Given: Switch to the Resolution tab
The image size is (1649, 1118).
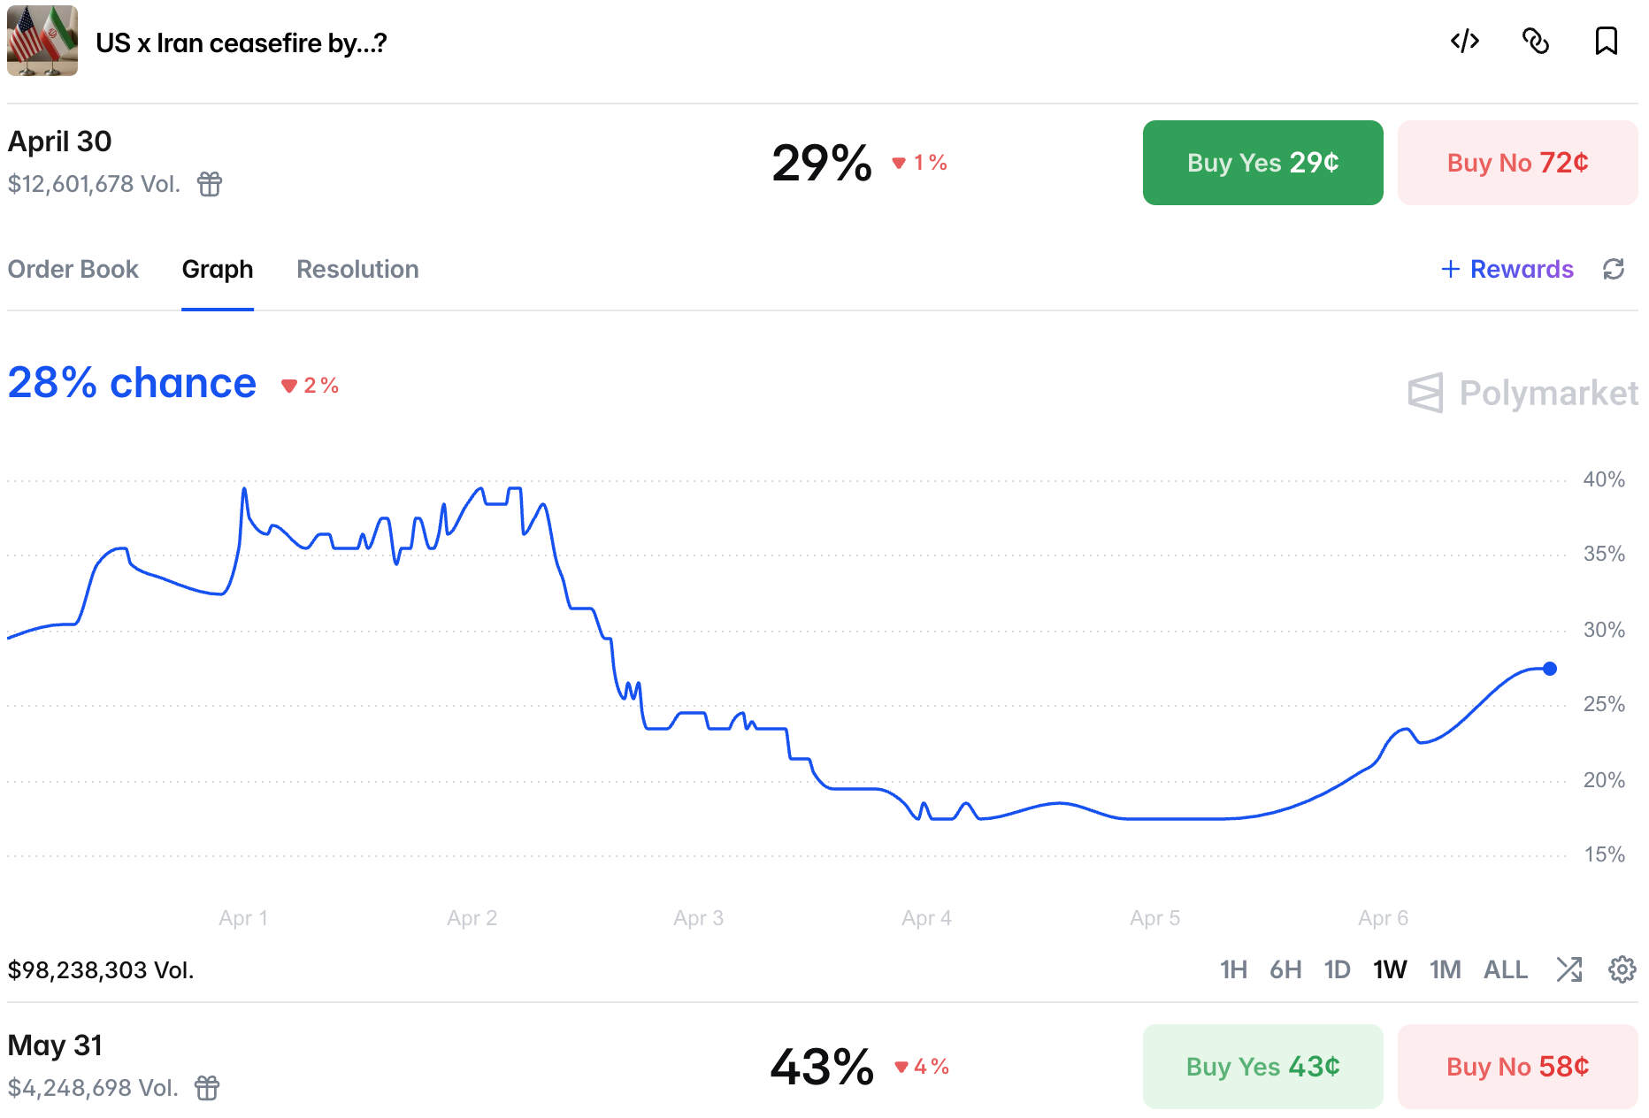Looking at the screenshot, I should coord(357,269).
